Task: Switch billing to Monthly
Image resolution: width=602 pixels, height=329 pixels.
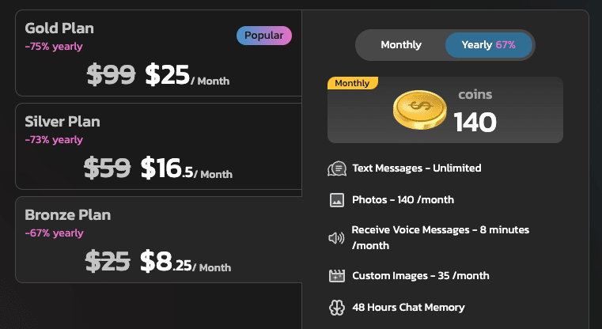Action: [401, 45]
